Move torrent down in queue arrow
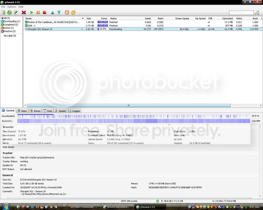Screen dimensions: 263x210 point(59,12)
